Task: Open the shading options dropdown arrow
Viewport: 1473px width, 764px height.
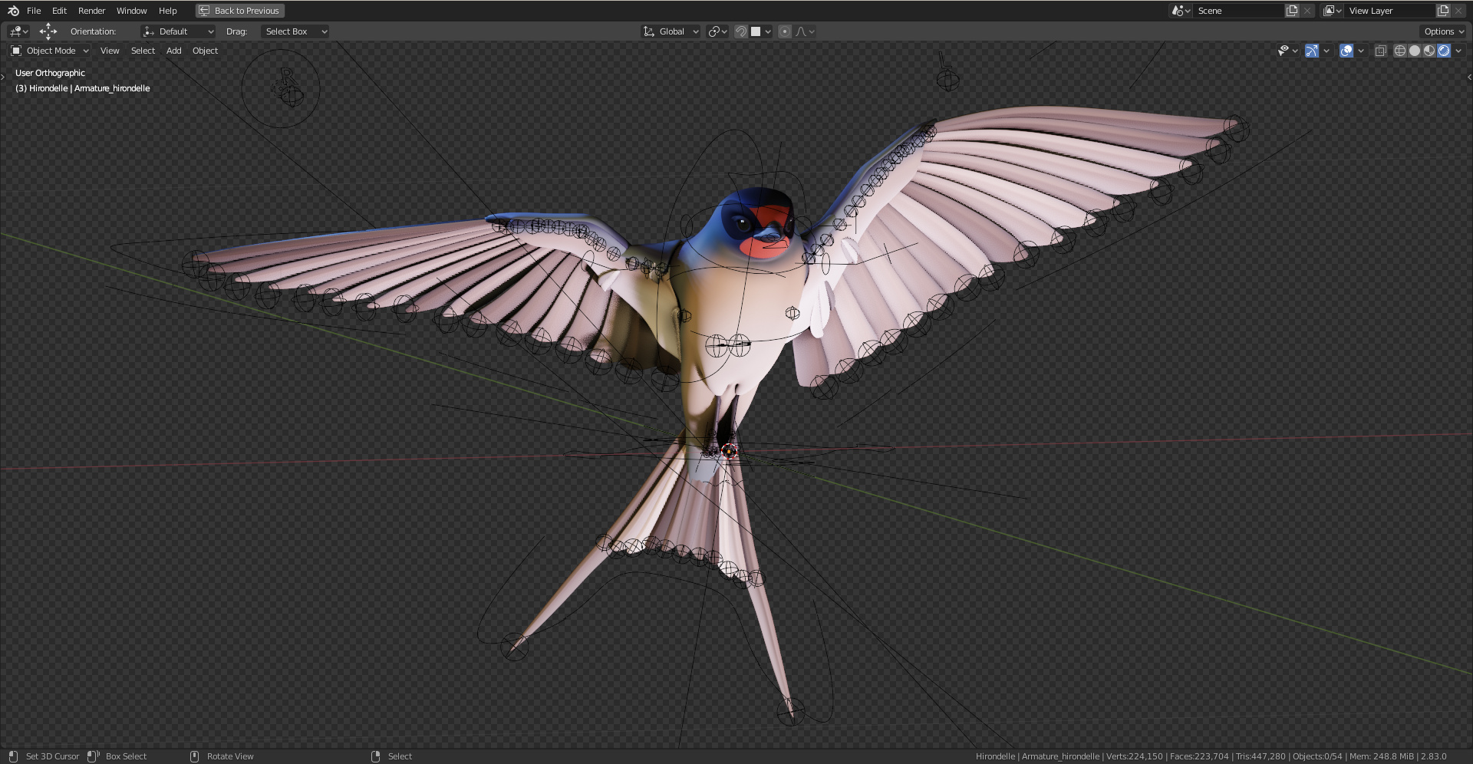Action: (x=1458, y=51)
